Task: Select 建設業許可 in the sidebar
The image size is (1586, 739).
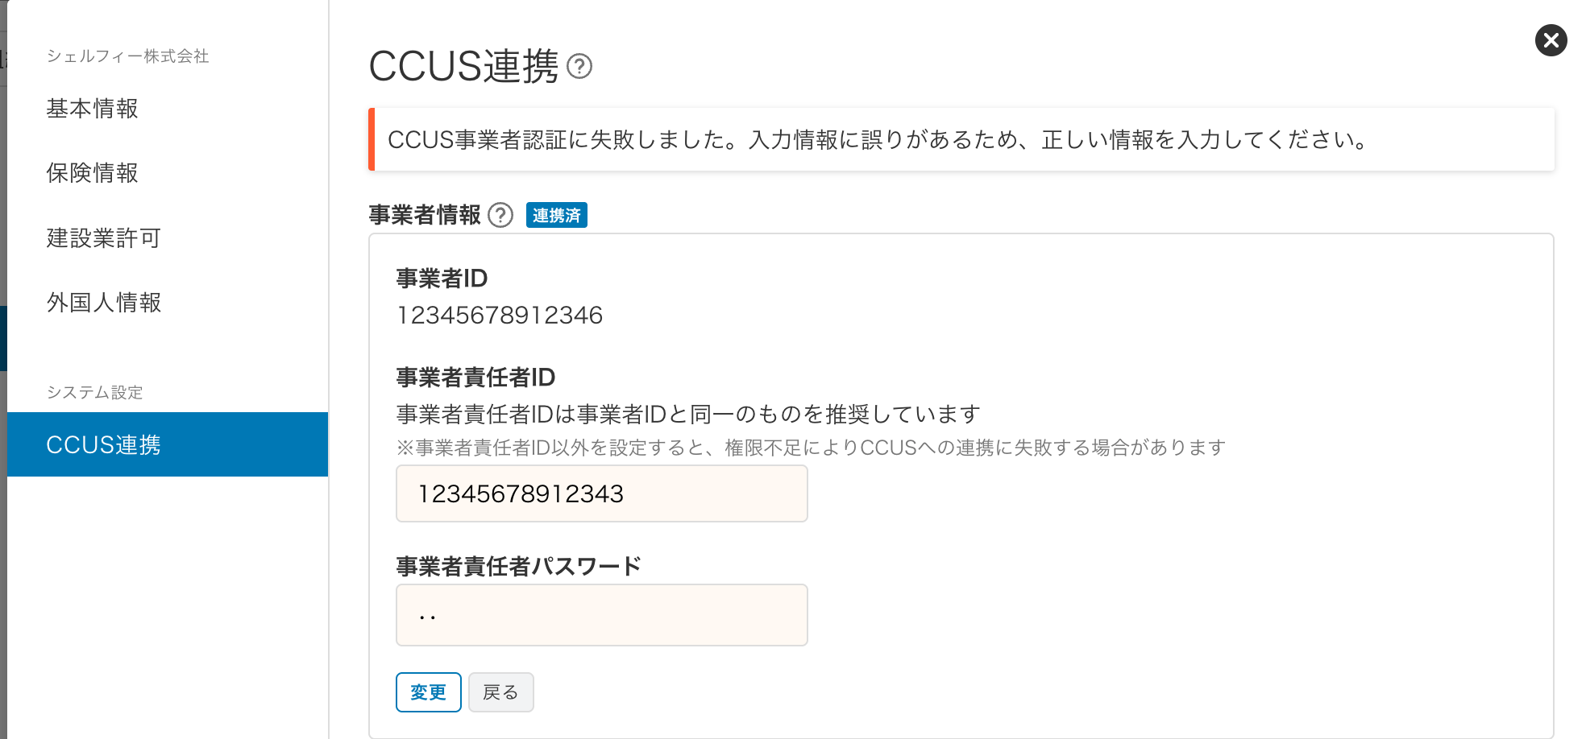Action: click(103, 238)
